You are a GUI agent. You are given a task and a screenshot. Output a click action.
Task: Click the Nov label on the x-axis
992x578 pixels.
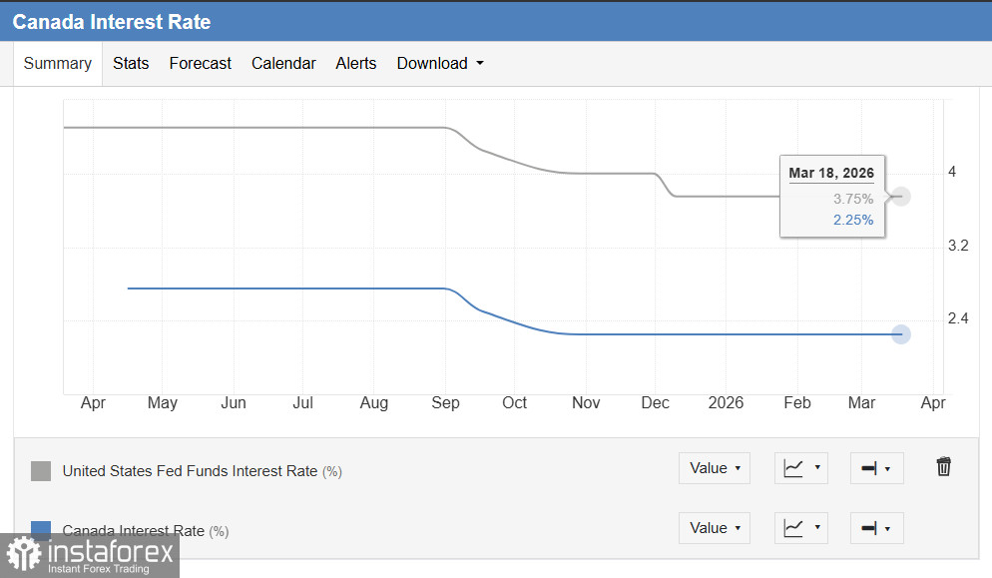(586, 402)
